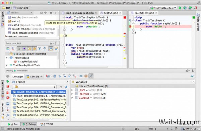201x131 pixels.
Task: Click Collapse All icon in Project panel
Action: (x=45, y=13)
